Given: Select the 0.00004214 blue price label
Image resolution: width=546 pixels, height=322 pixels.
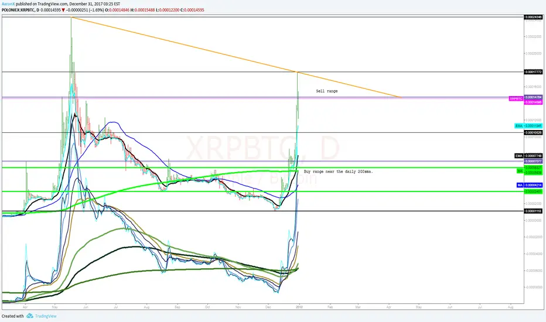Looking at the screenshot, I should coord(534,185).
